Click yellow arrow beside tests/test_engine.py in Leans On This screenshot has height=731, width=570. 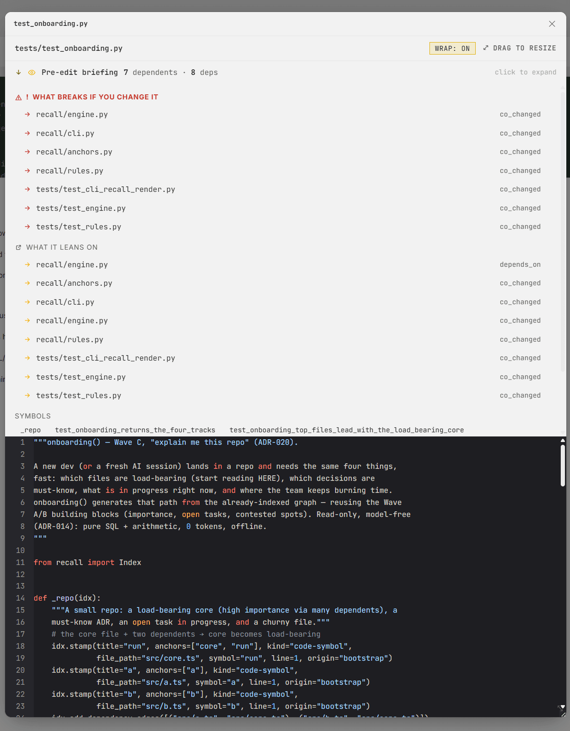tap(27, 377)
